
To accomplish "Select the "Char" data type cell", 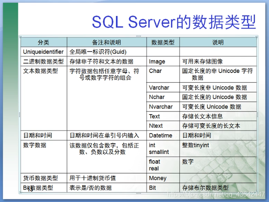I will point(163,74).
